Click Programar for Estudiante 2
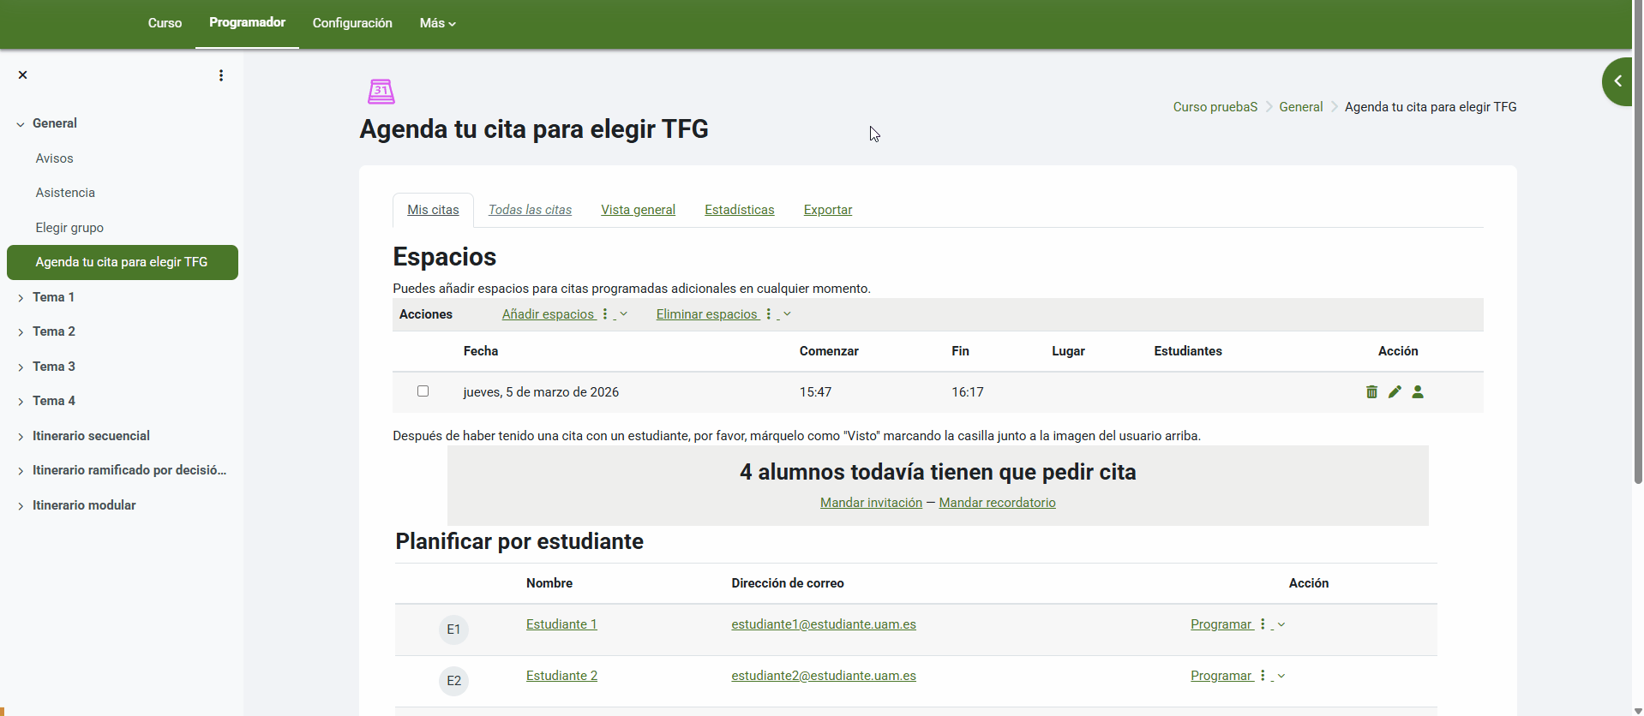The height and width of the screenshot is (716, 1644). 1221,676
